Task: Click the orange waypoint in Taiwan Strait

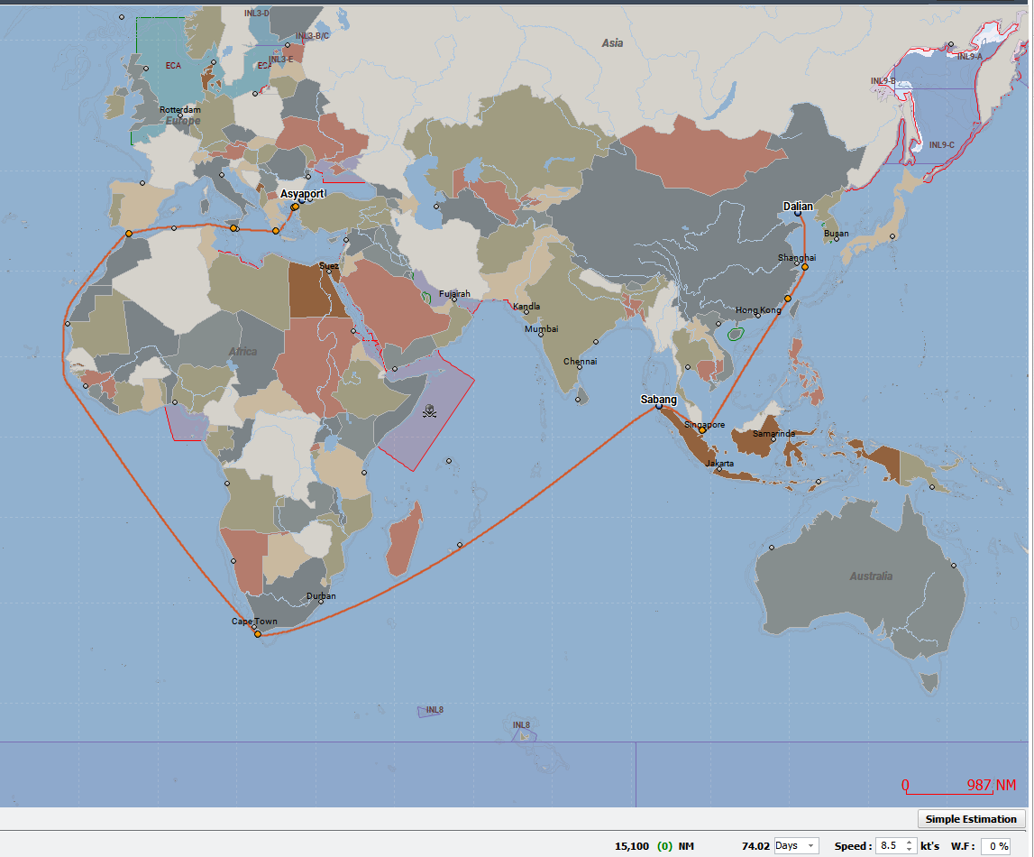Action: point(787,299)
